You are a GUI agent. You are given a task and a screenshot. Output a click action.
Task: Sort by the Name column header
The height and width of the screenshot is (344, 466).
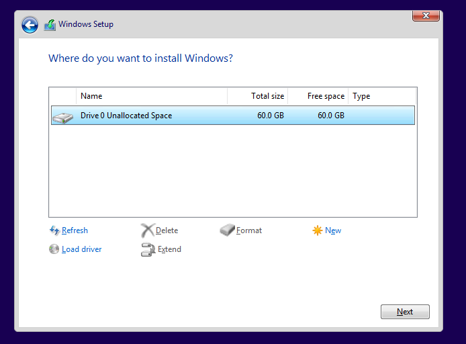point(152,96)
